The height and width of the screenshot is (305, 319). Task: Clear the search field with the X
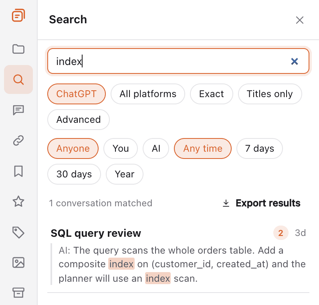click(x=295, y=61)
